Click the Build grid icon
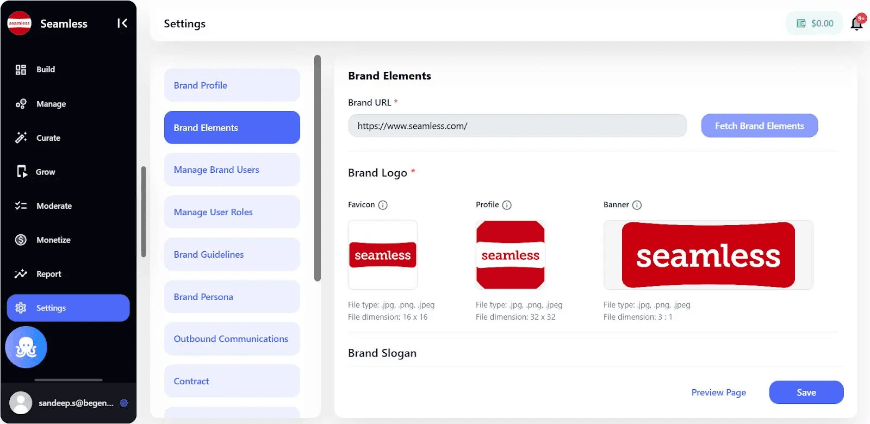Viewport: 870px width, 424px height. point(21,70)
